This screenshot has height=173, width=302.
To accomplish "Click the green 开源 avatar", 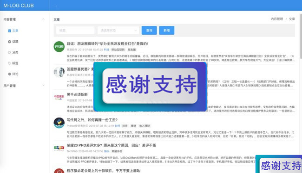I will point(59,47).
